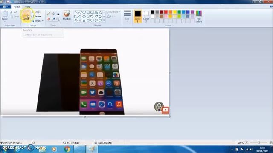This screenshot has height=153, width=273.
Task: Select the Hexagon shape
Action: (x=88, y=16)
